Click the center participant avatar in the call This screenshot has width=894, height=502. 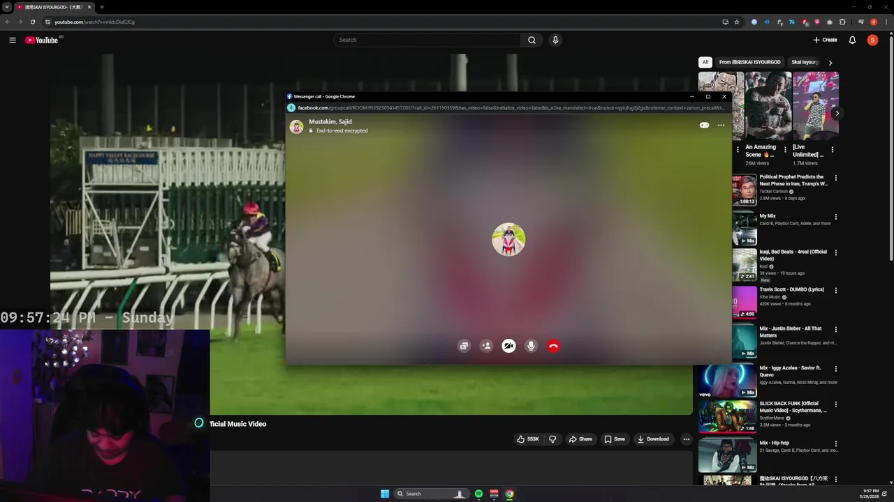(x=508, y=240)
